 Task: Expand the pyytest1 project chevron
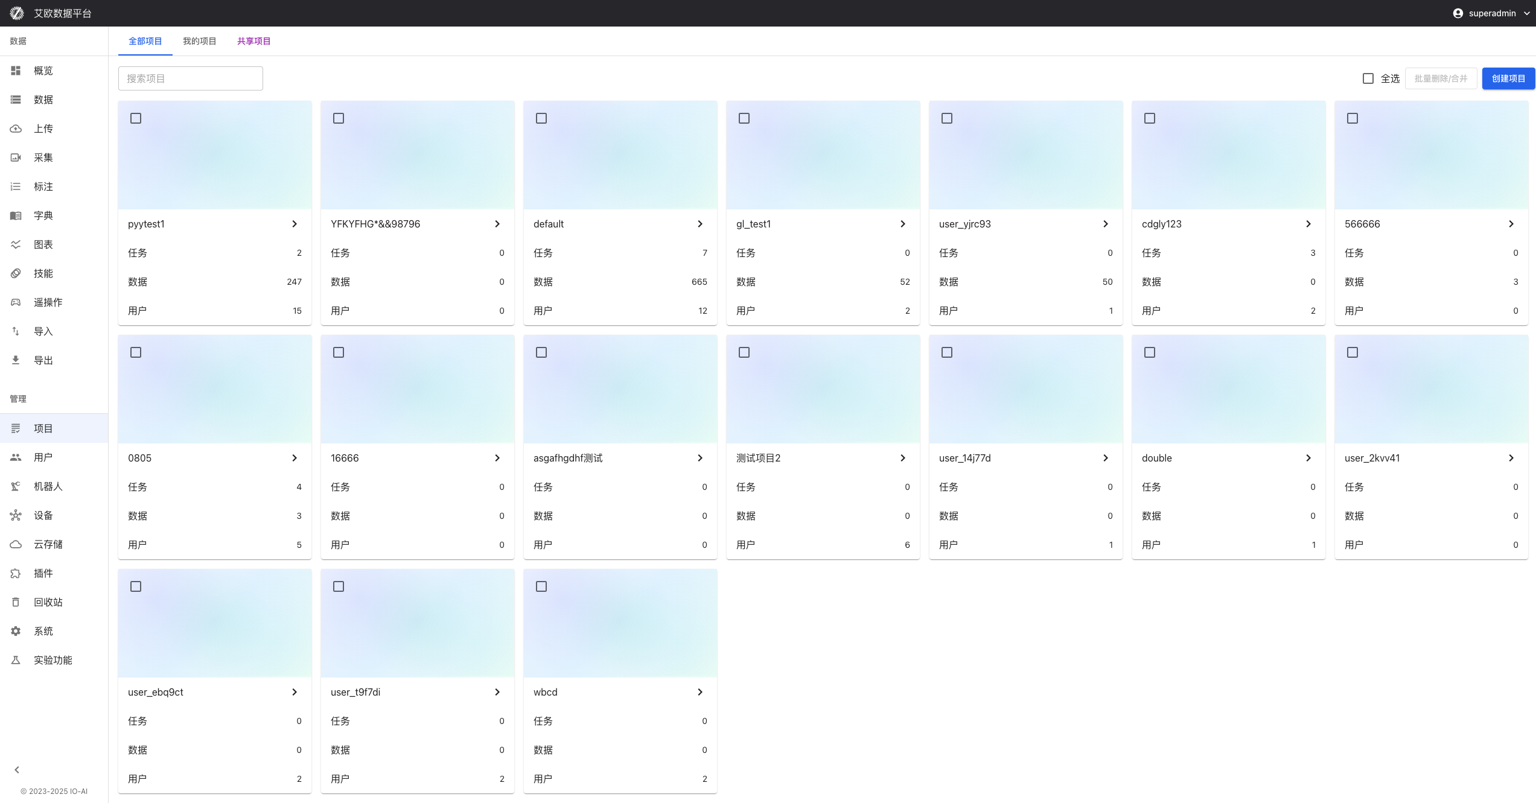(x=295, y=224)
